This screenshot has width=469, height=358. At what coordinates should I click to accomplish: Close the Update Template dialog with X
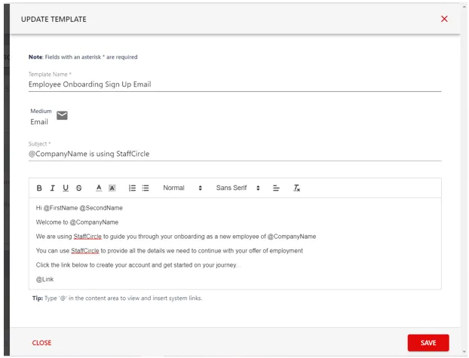(x=444, y=19)
